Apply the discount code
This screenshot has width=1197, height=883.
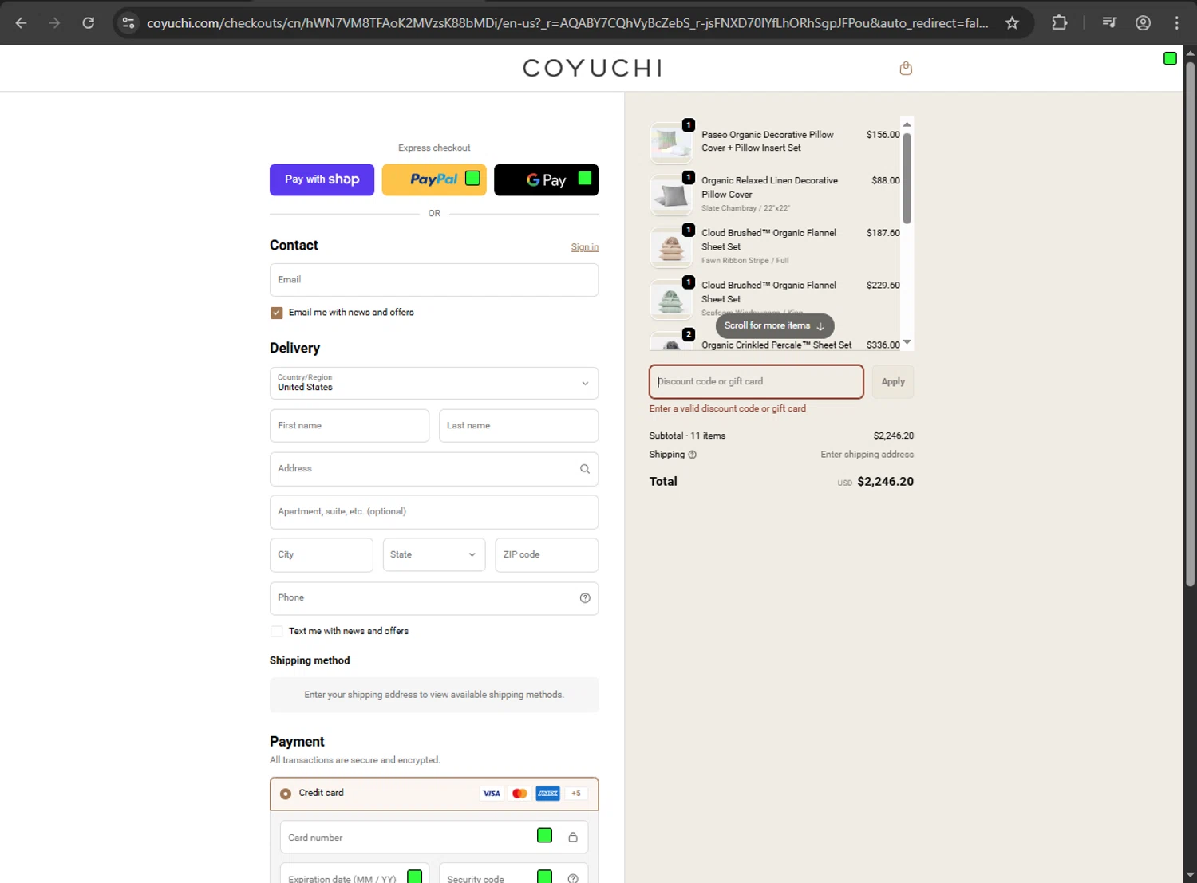pos(893,381)
